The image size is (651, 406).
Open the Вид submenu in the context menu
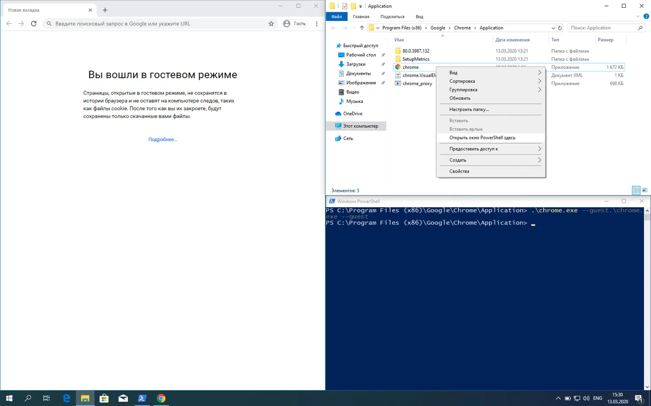click(490, 73)
